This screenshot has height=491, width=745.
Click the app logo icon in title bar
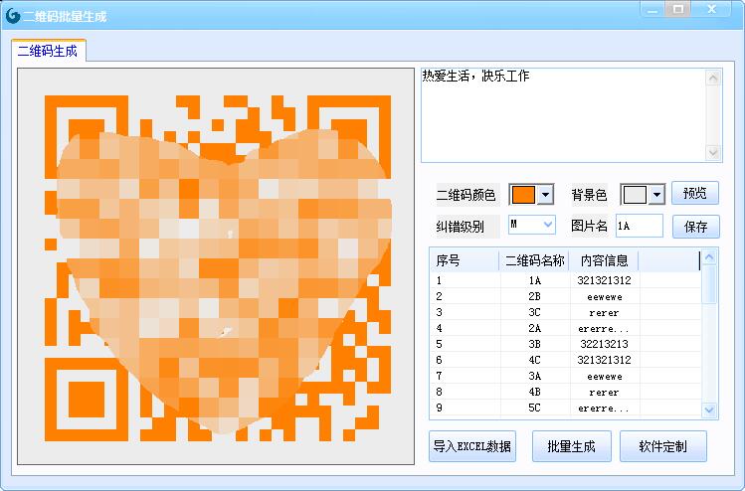13,16
